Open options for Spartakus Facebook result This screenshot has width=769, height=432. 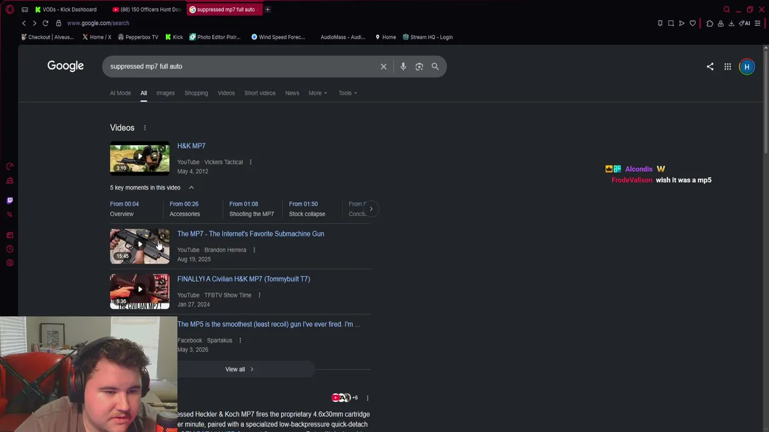240,340
